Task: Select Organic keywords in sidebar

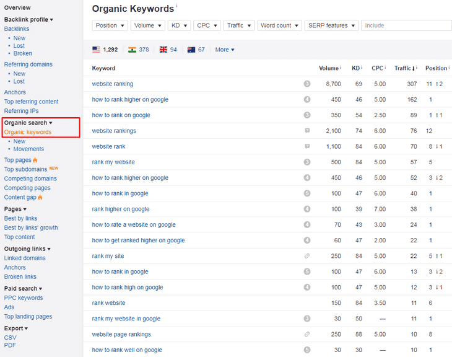Action: (x=28, y=132)
